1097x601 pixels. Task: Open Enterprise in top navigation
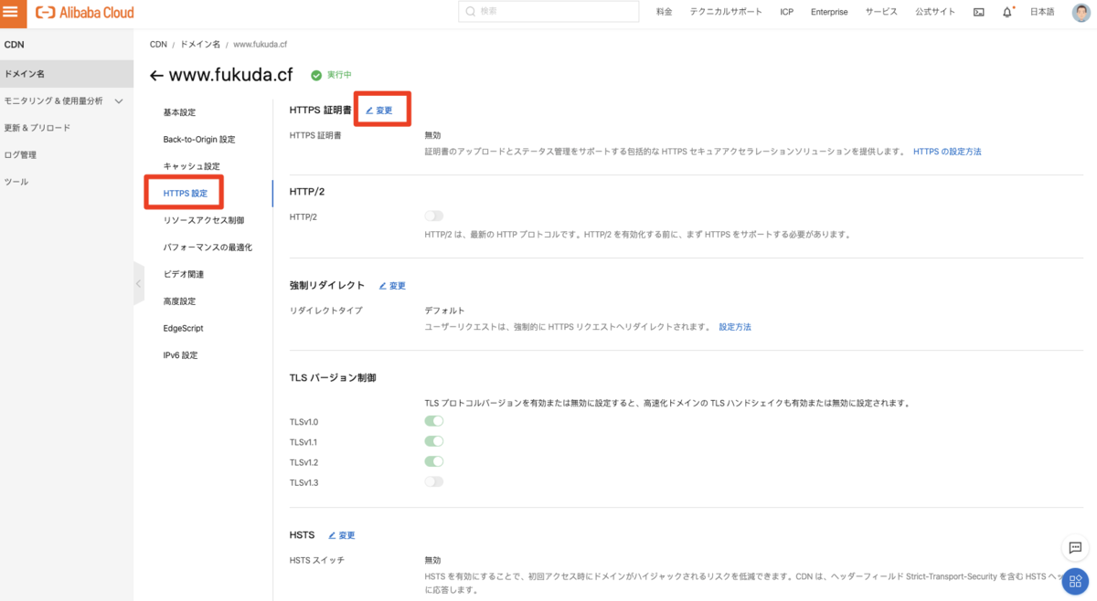(x=829, y=12)
